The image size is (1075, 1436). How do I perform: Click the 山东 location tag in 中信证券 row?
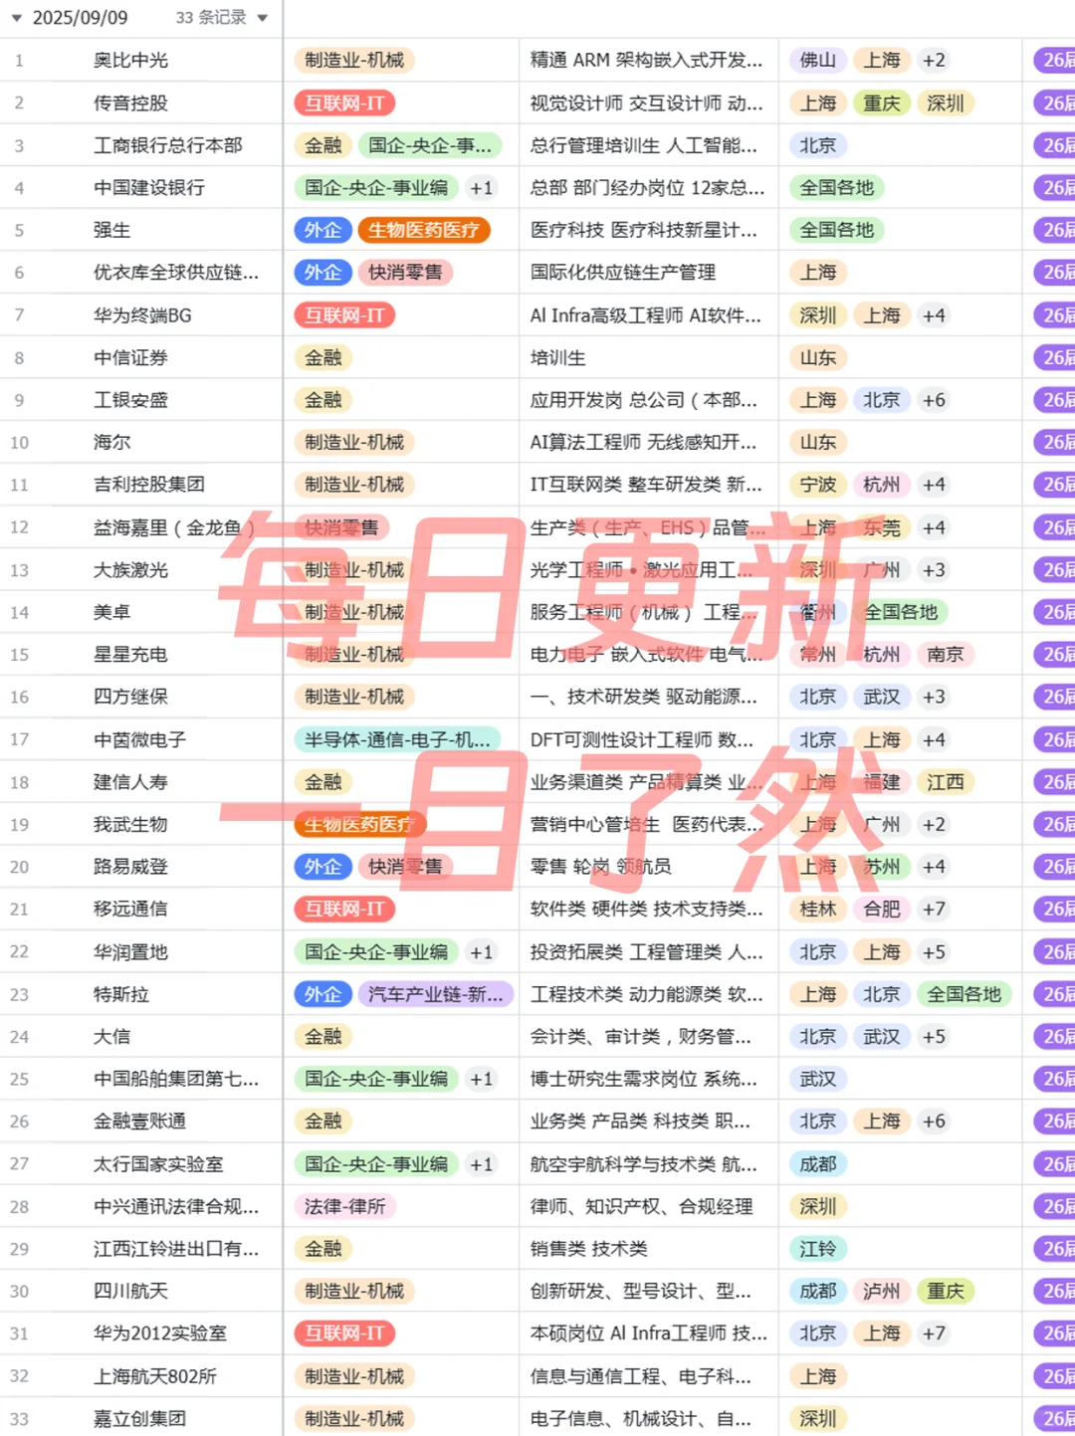pyautogui.click(x=818, y=357)
